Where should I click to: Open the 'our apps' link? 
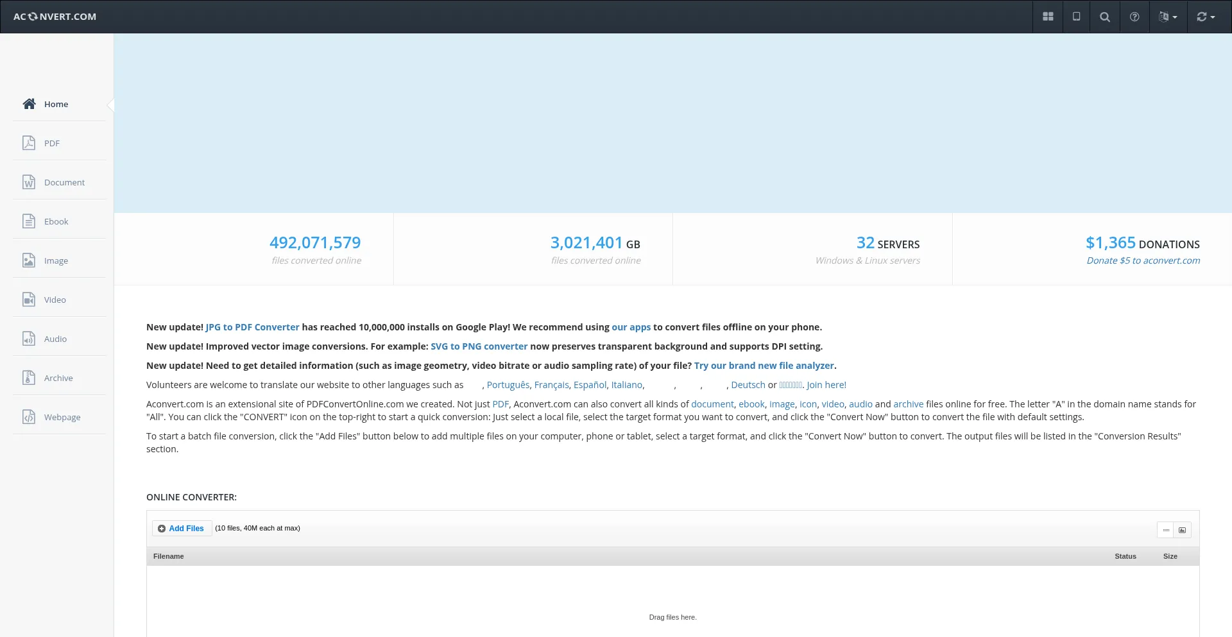[x=631, y=327]
